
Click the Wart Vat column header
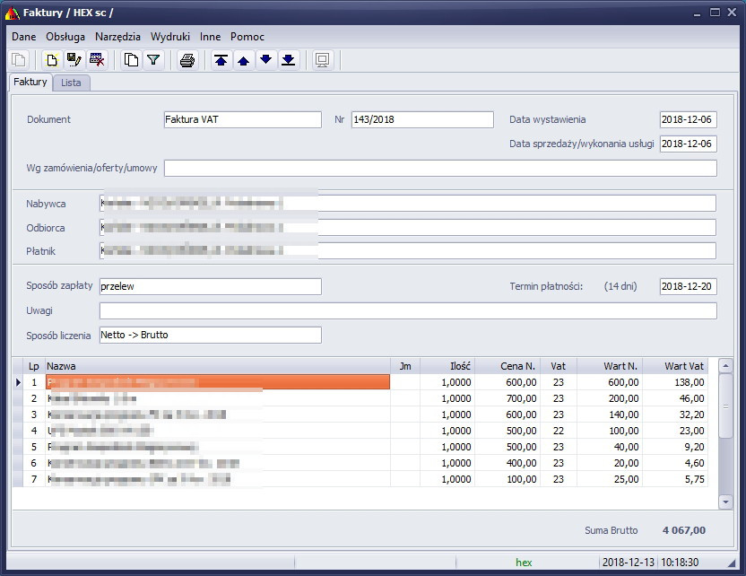click(x=675, y=366)
